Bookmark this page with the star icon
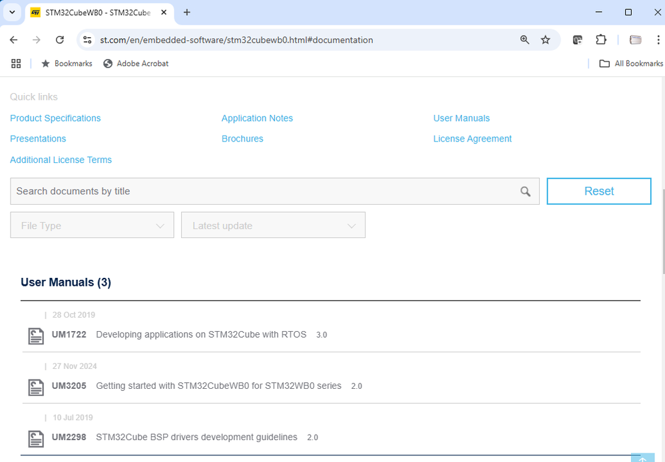 click(x=545, y=40)
